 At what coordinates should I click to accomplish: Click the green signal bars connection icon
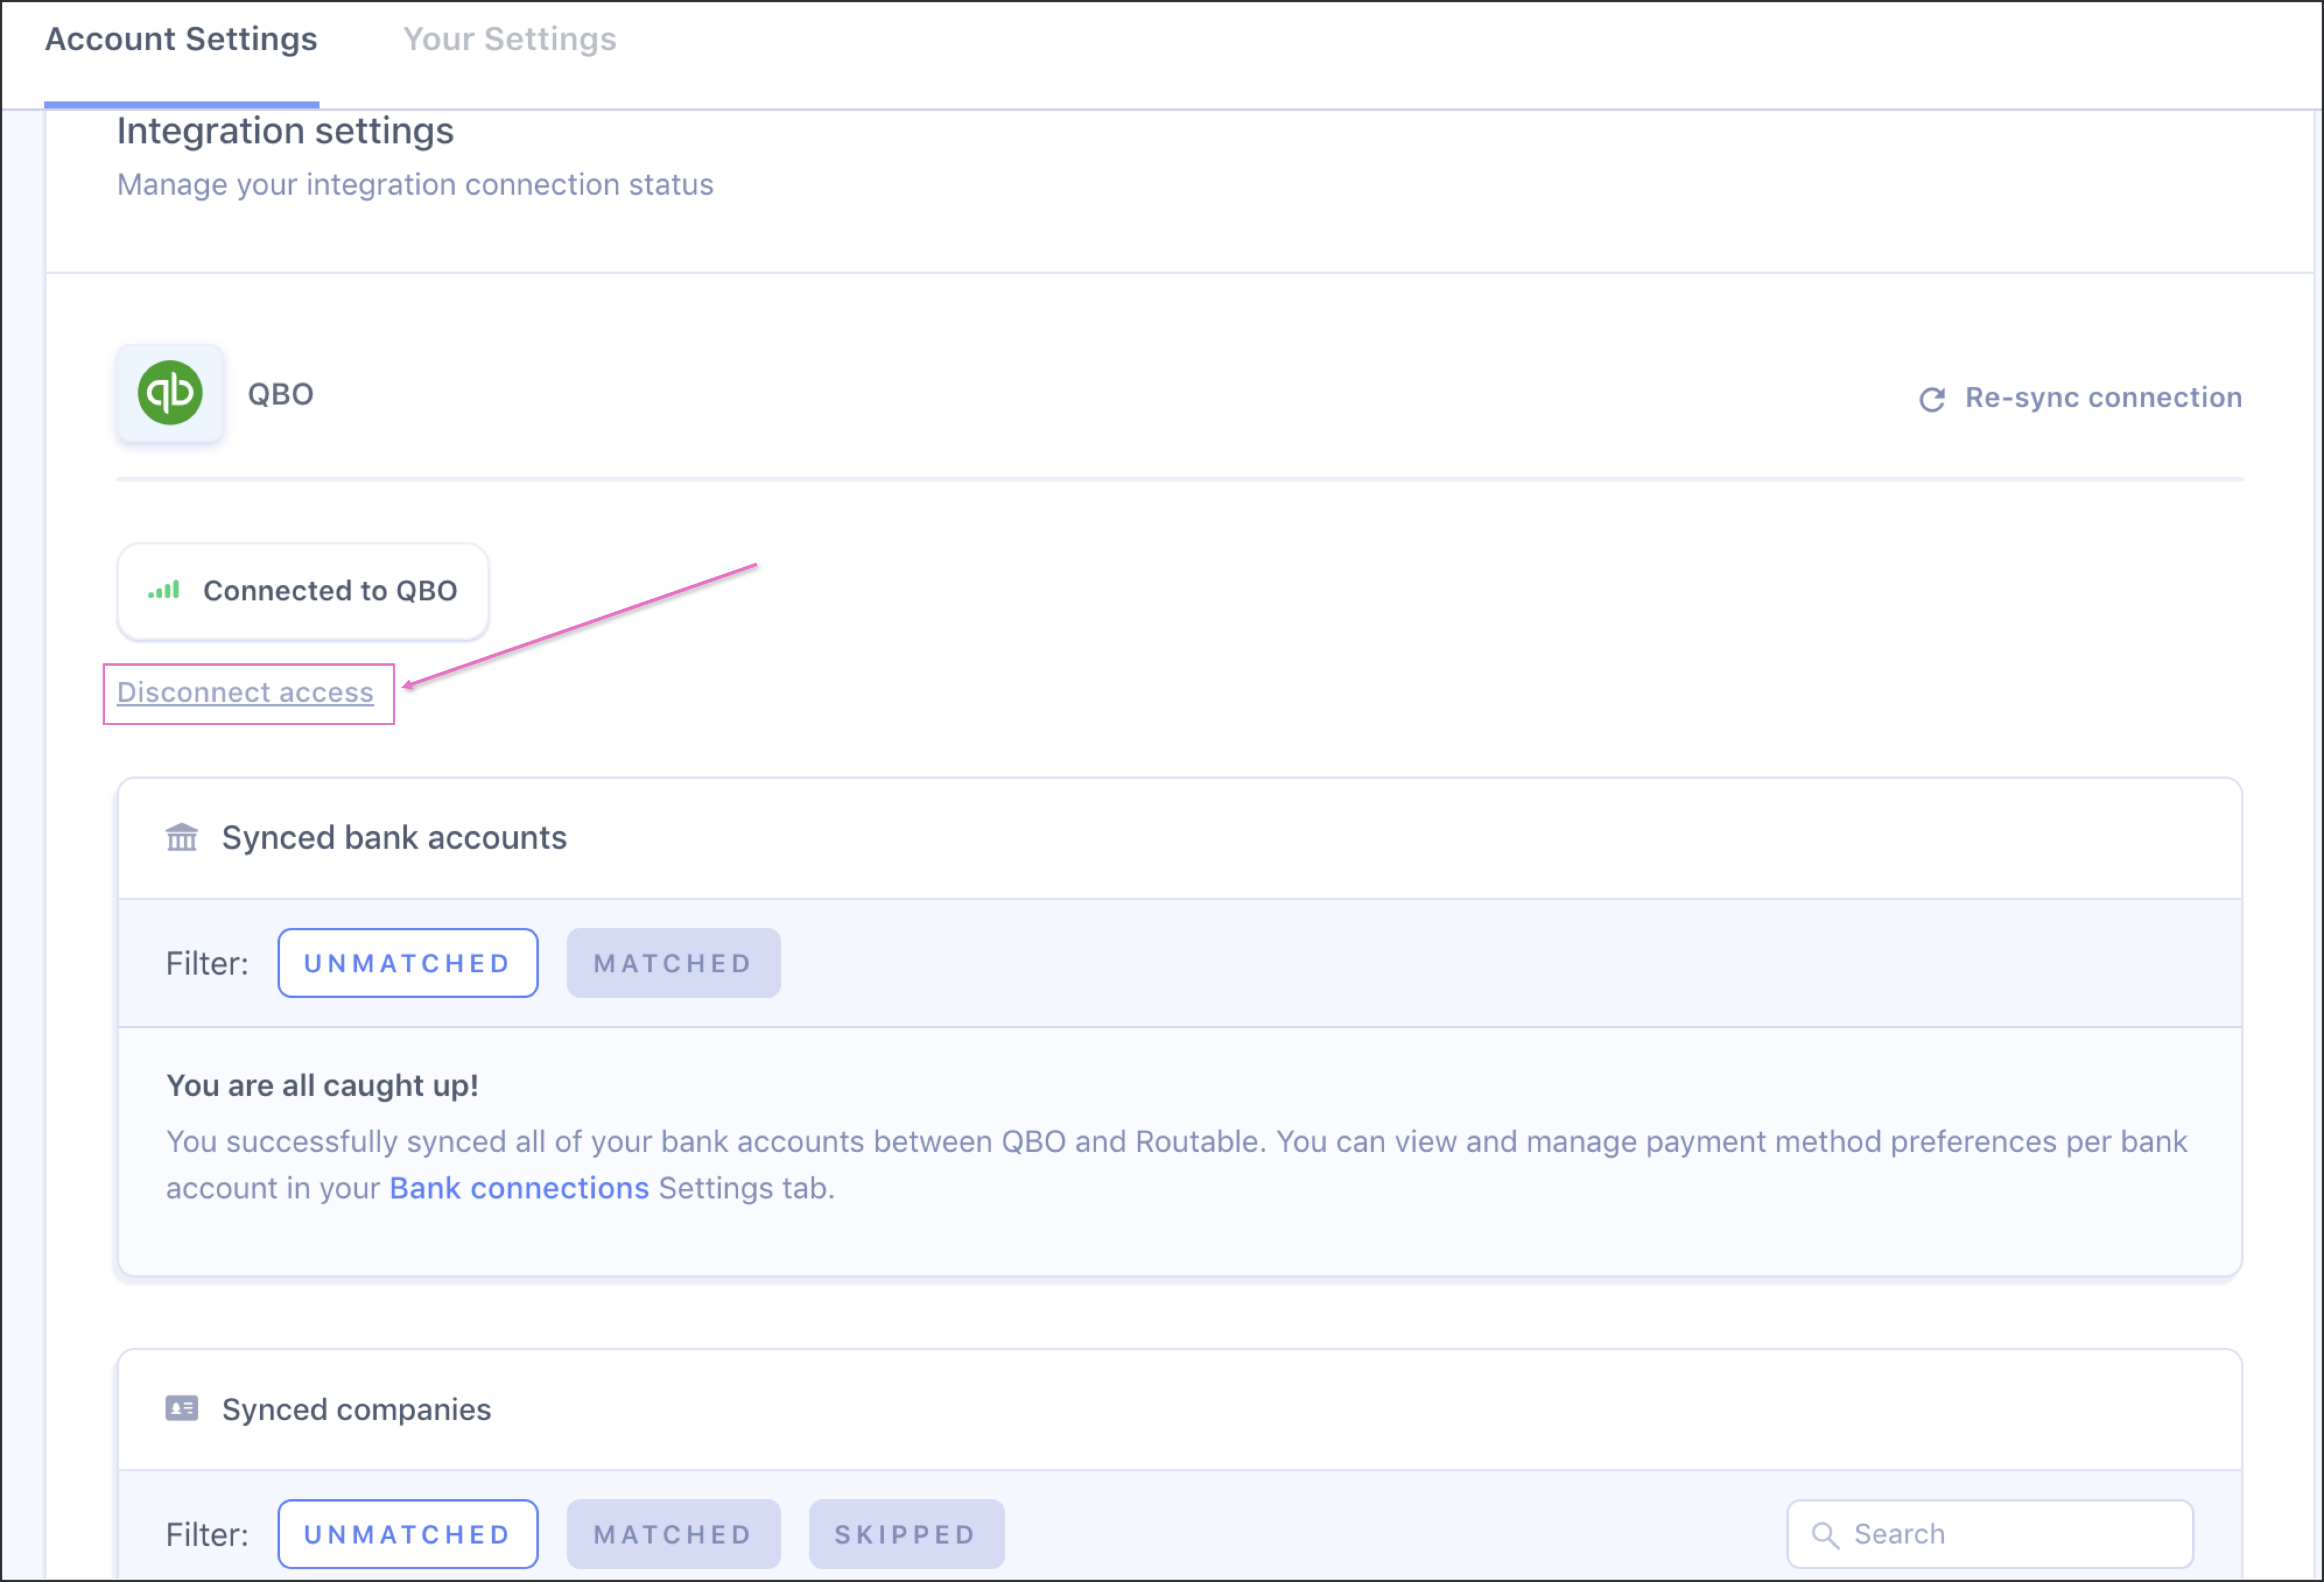(164, 590)
